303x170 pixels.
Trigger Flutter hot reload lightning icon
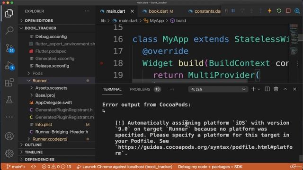(269, 11)
